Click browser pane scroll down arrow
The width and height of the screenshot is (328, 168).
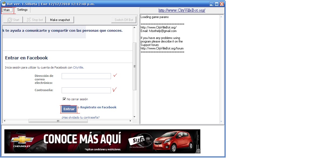point(135,117)
